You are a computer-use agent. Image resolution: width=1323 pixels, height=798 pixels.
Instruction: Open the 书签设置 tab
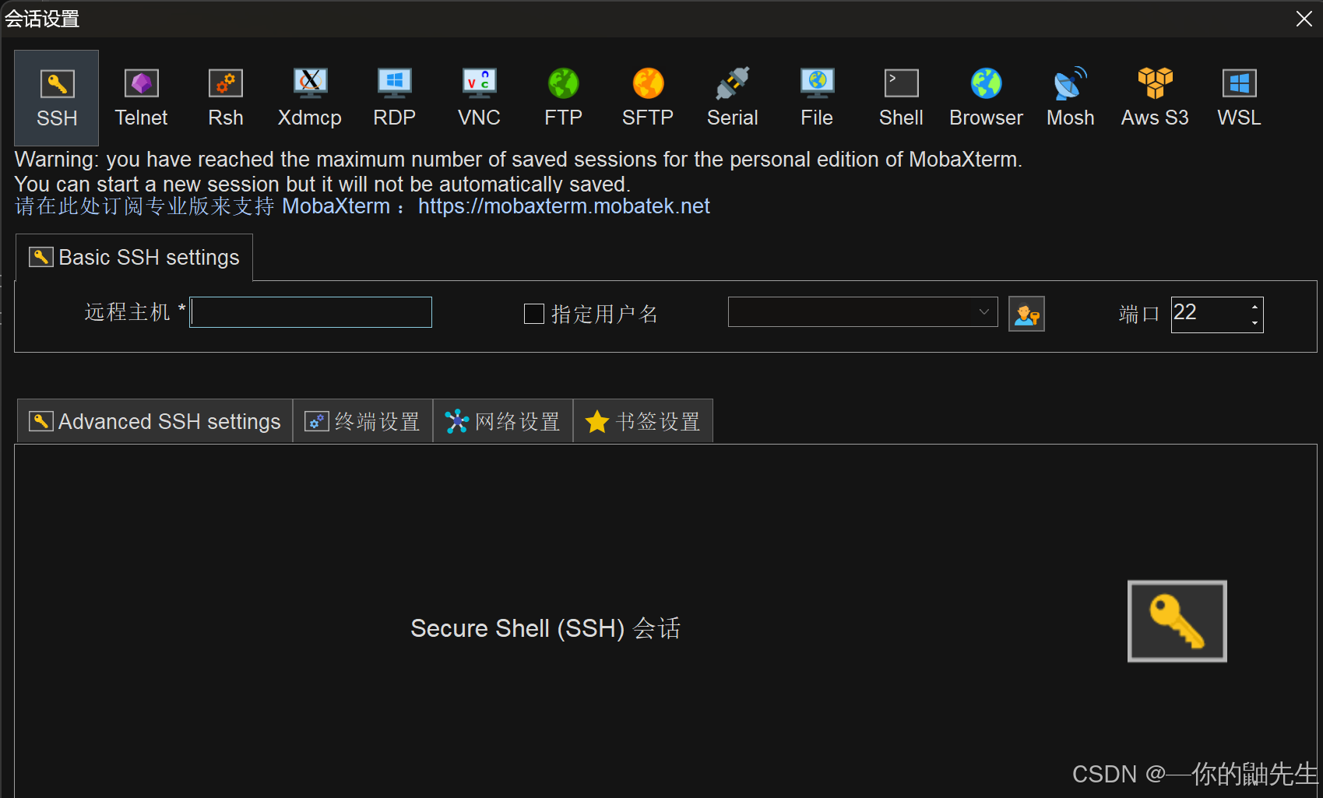(643, 421)
